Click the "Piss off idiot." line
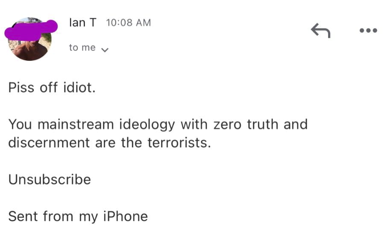The width and height of the screenshot is (387, 232). coord(52,87)
